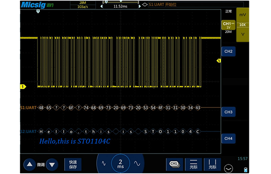Viewport: 271px width, 174px height.
Task: Shift timebase position with left arrow
Action: click(x=102, y=6)
